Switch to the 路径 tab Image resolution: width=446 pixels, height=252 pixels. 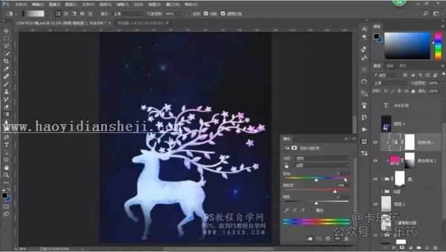(x=403, y=66)
